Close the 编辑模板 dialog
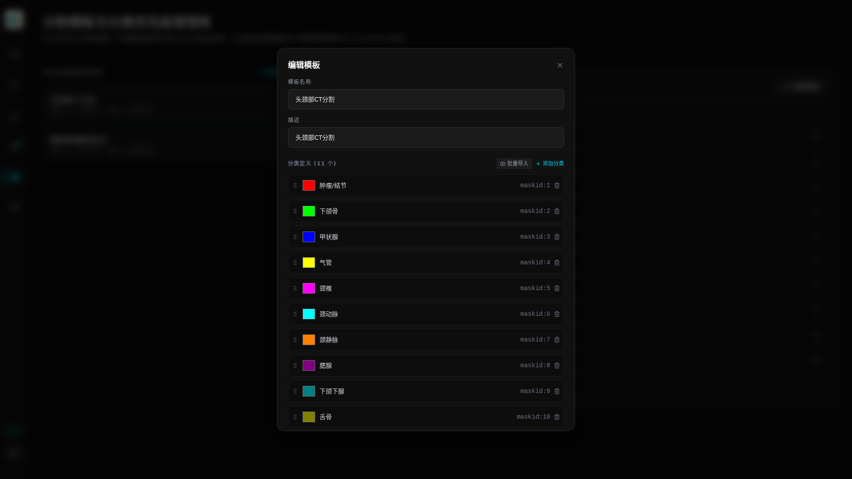The height and width of the screenshot is (479, 852). [560, 65]
